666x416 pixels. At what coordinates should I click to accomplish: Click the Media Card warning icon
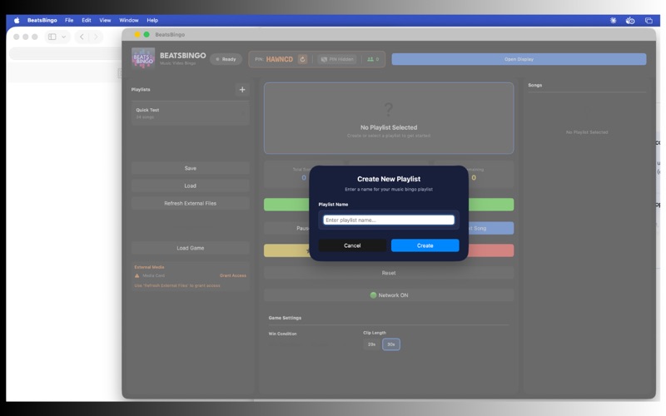tap(137, 275)
